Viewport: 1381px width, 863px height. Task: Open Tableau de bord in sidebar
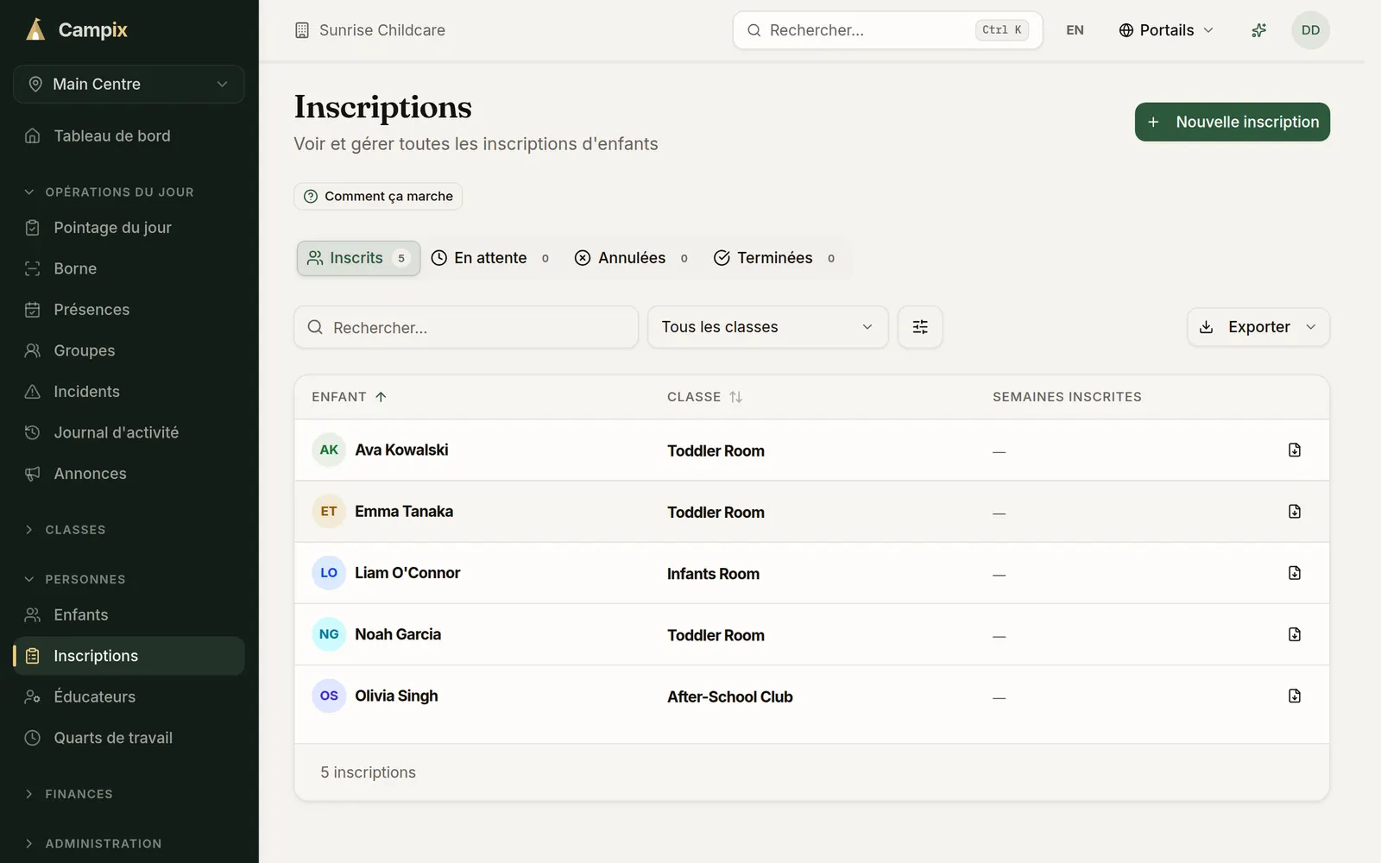[x=129, y=135]
